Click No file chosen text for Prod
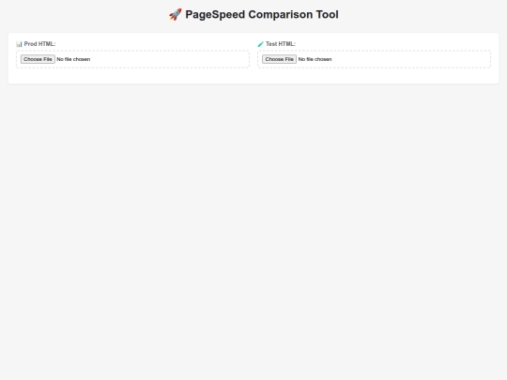The image size is (507, 380). tap(73, 59)
